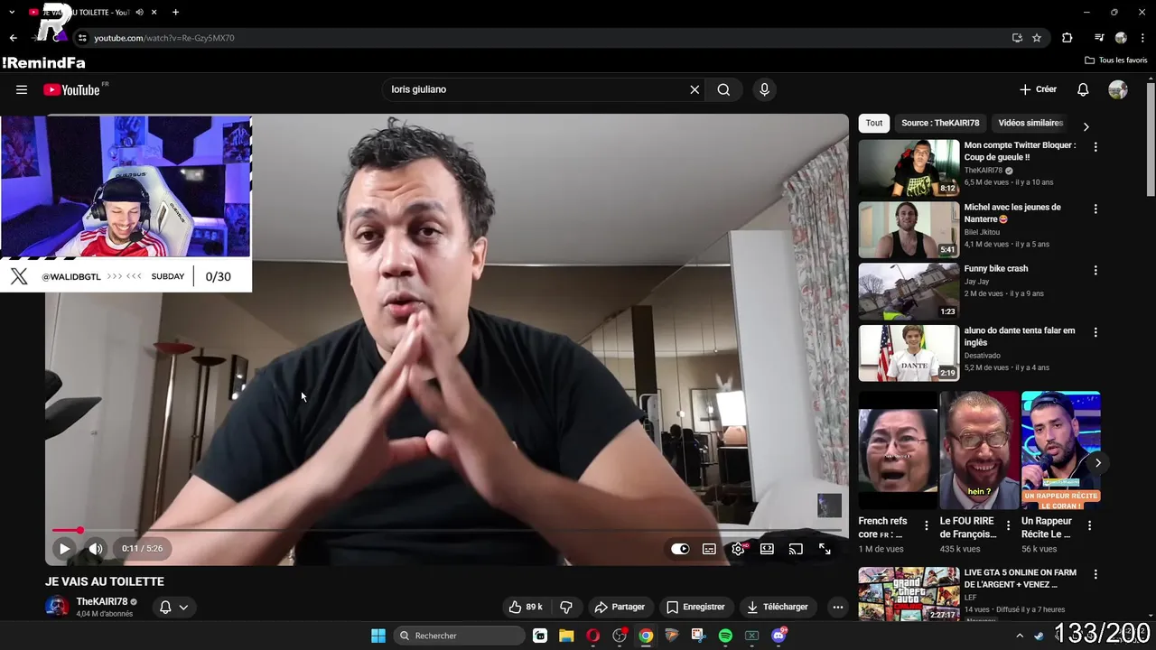Image resolution: width=1156 pixels, height=650 pixels.
Task: Bookmark page with star icon
Action: [x=1037, y=38]
